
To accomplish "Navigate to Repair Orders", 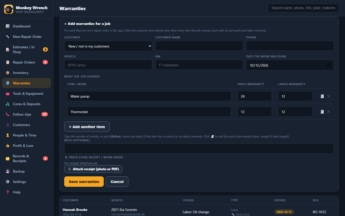I will pyautogui.click(x=27, y=62).
